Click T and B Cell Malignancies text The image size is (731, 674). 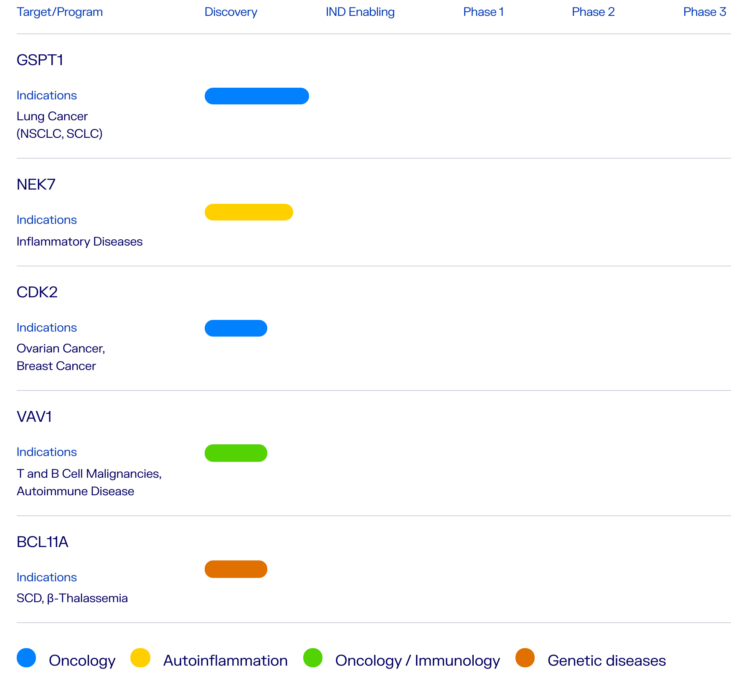coord(89,474)
